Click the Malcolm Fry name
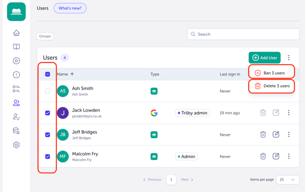 tap(85, 154)
